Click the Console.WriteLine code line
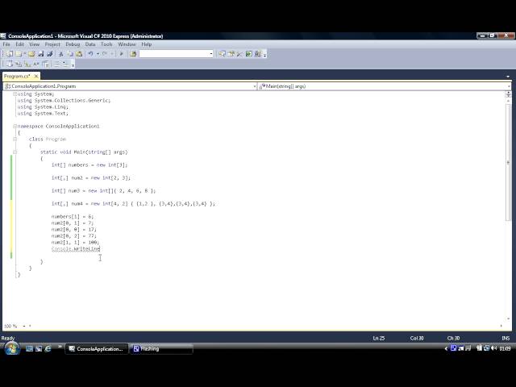The image size is (516, 387). 76,249
